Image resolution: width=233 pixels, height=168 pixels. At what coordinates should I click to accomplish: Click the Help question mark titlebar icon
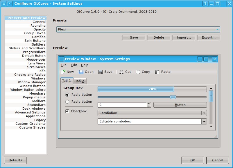coord(205,3)
